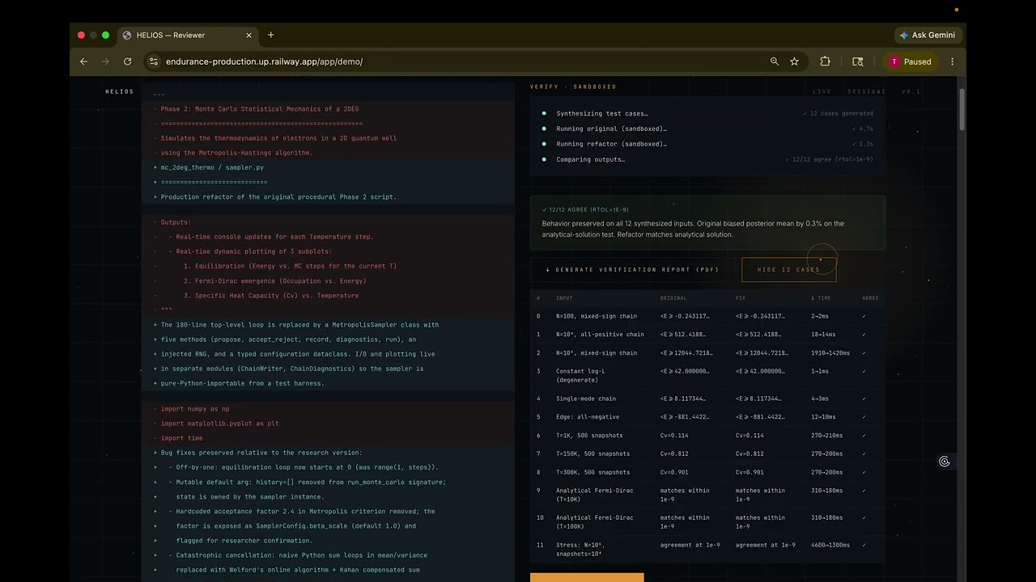The image size is (1036, 582).
Task: Click 'Production refactor of the original' line
Action: tap(278, 196)
